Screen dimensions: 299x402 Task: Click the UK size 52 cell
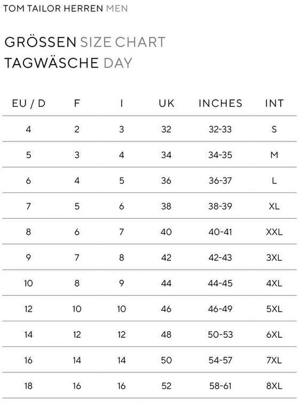(167, 386)
